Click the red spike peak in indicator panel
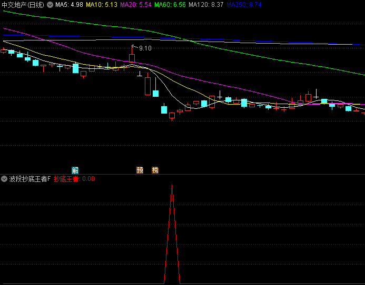 172,186
